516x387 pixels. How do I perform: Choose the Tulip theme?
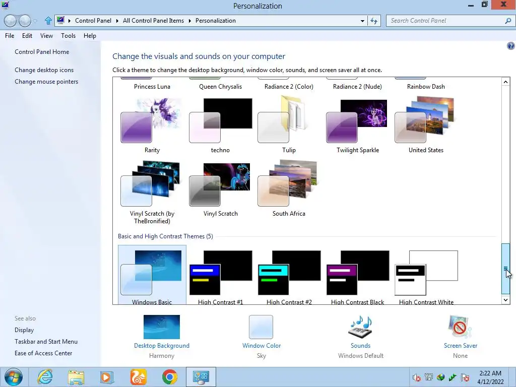point(289,126)
